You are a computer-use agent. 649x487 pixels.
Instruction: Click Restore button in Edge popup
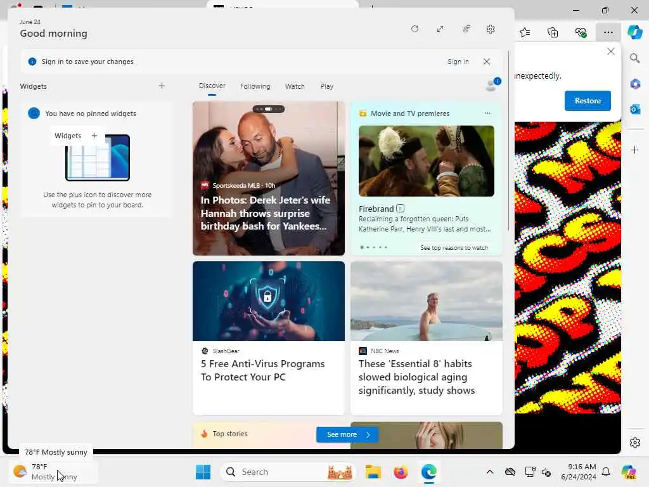(x=588, y=101)
